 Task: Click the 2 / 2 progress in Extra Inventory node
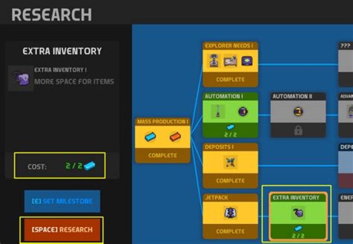pyautogui.click(x=298, y=236)
